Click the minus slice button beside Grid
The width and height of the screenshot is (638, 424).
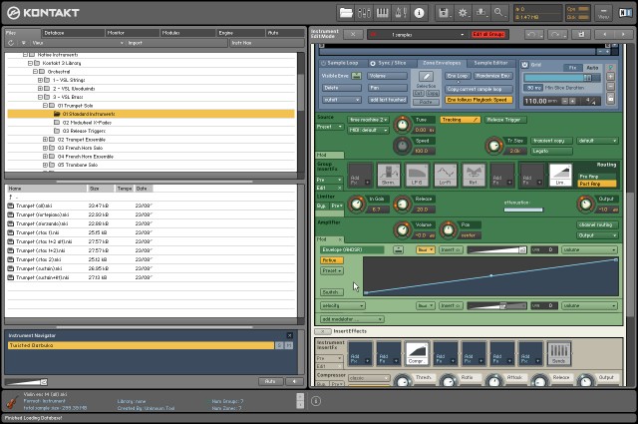click(x=610, y=87)
